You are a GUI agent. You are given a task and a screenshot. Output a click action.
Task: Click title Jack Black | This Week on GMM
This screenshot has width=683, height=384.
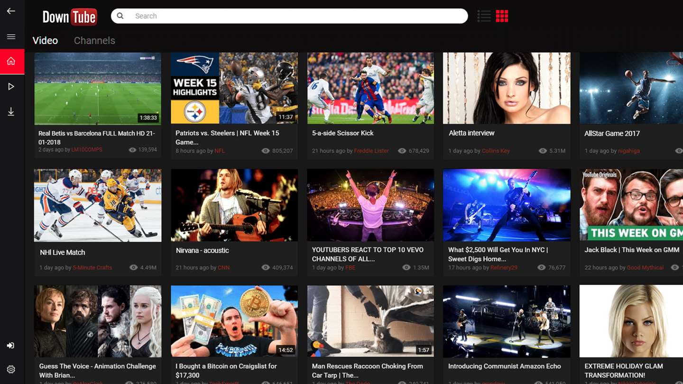click(632, 250)
